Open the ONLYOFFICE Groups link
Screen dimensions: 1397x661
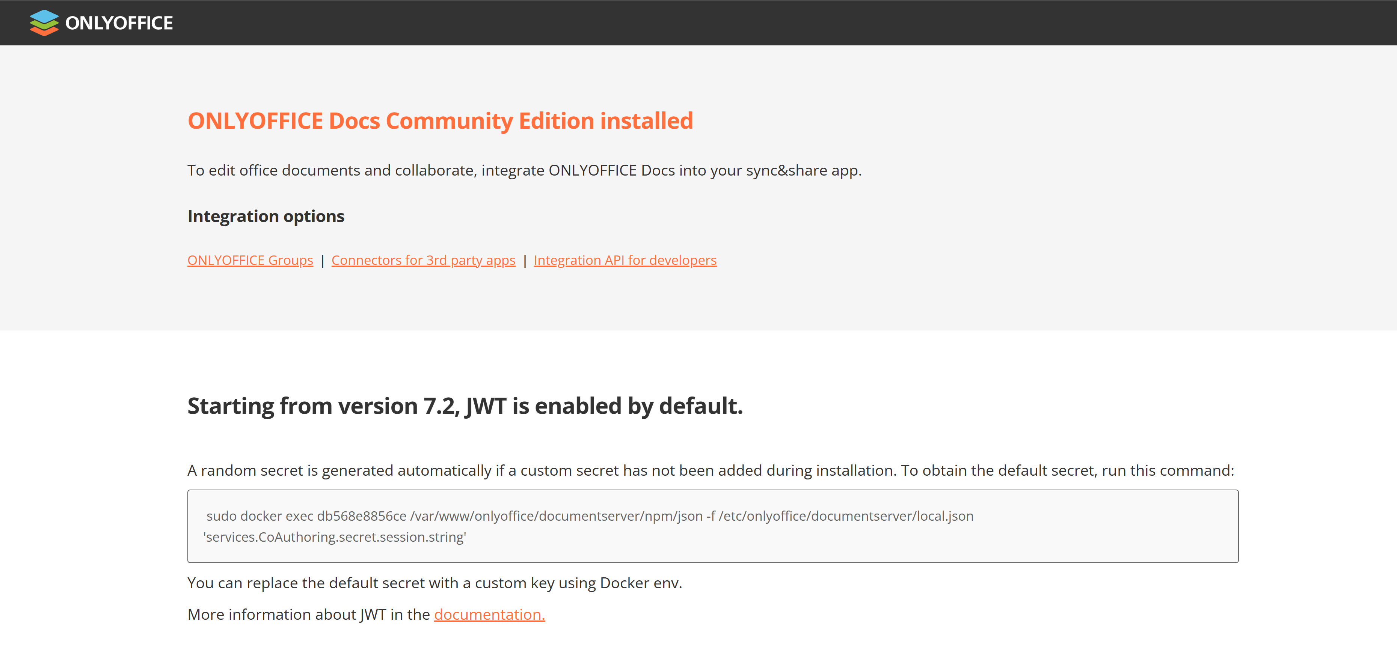click(x=250, y=260)
